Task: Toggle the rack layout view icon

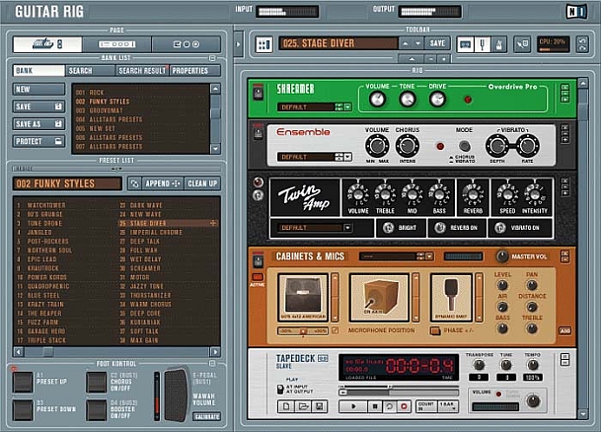Action: click(264, 44)
